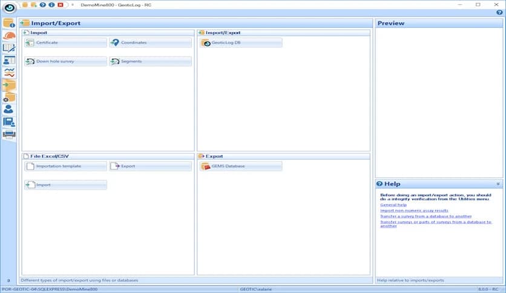
Task: Click the Down hole survey import button
Action: (66, 62)
